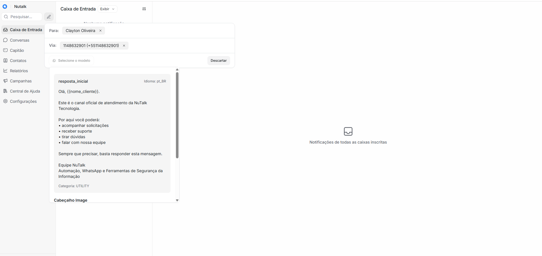542x256 pixels.
Task: Click the empty notifications inbox icon
Action: tap(348, 131)
